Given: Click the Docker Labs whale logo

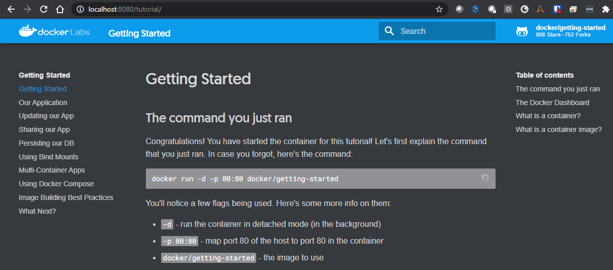Looking at the screenshot, I should tap(54, 31).
